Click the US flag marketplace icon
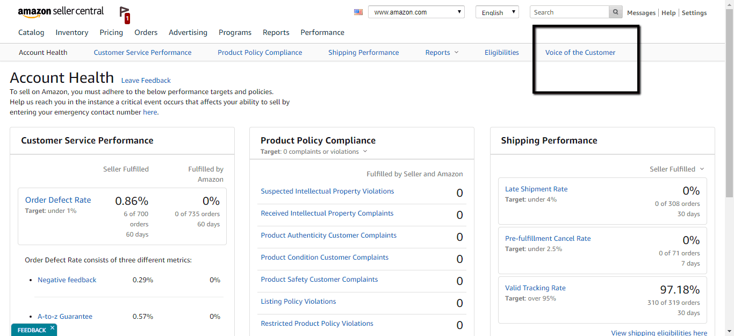The width and height of the screenshot is (734, 336). click(x=358, y=12)
